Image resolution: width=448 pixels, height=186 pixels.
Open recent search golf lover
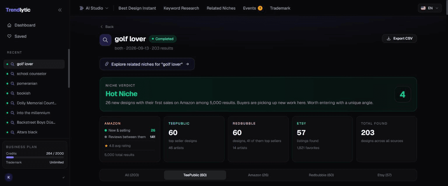[x=34, y=64]
